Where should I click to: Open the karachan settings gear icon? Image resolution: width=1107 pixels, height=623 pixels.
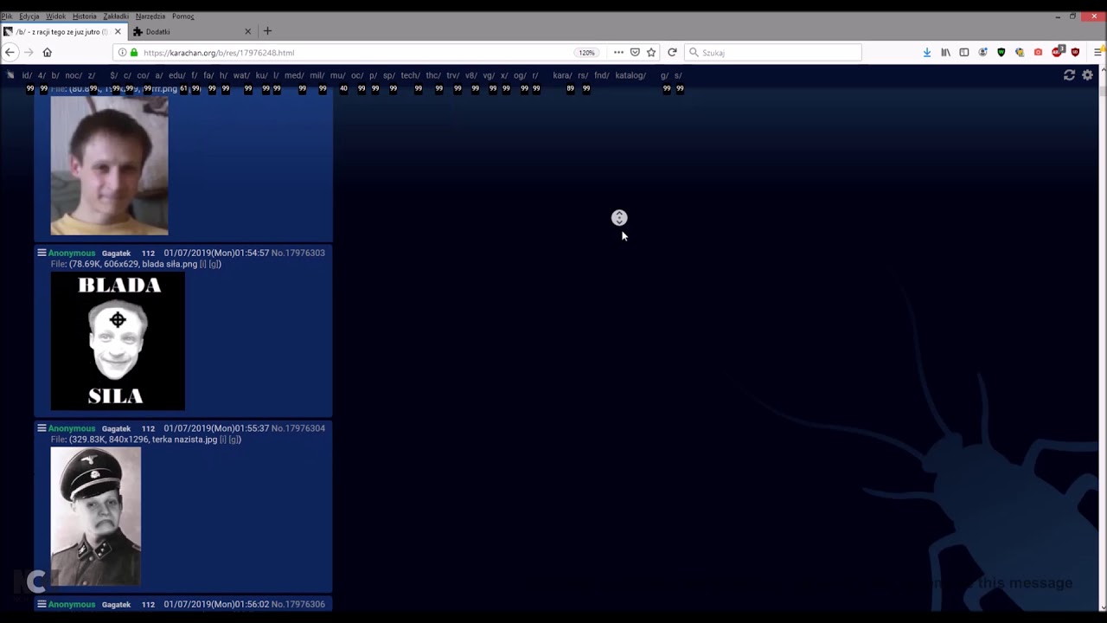[x=1088, y=75]
